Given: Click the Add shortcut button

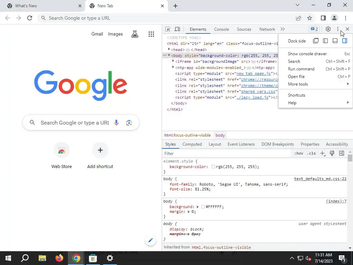Looking at the screenshot, I should [100, 156].
